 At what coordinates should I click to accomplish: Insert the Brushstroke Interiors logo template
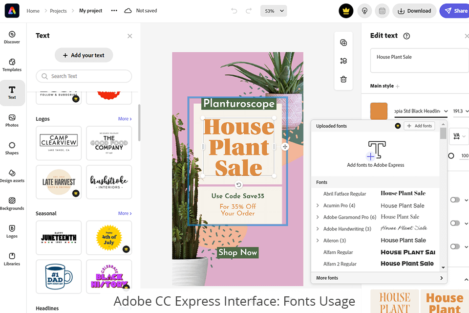click(x=109, y=182)
